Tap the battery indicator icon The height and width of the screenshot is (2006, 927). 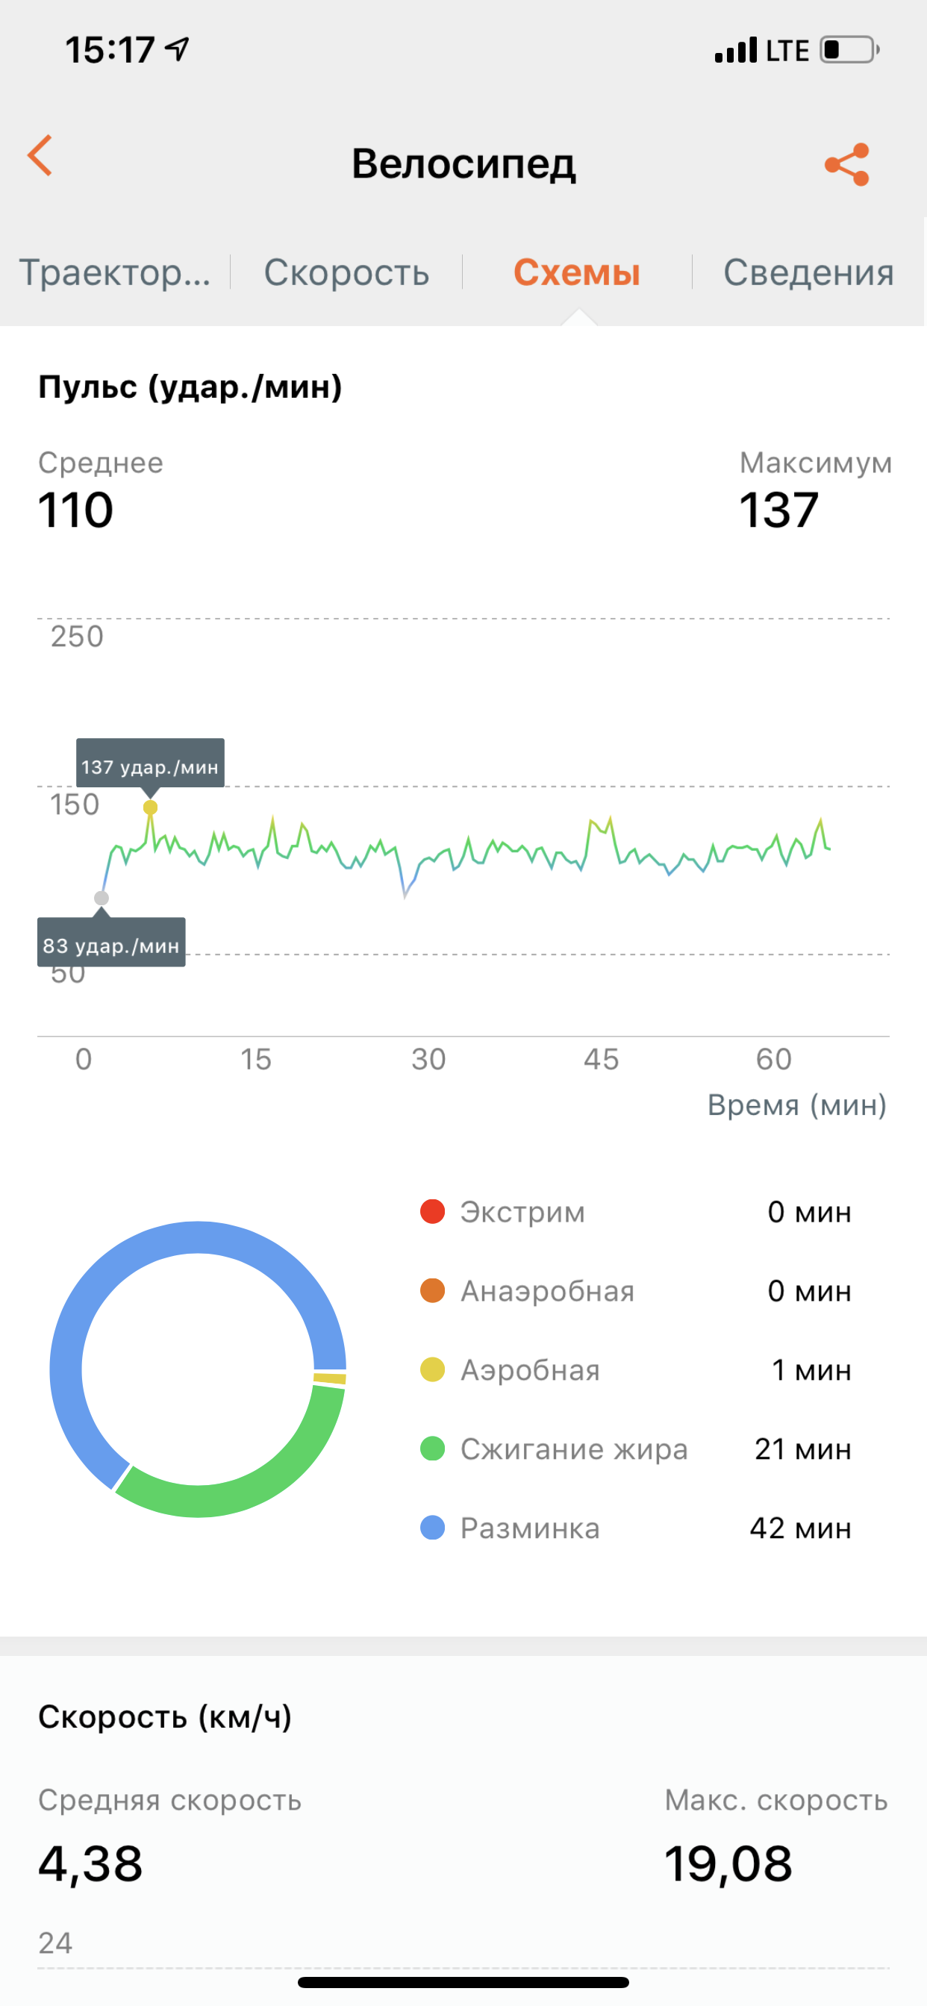849,50
